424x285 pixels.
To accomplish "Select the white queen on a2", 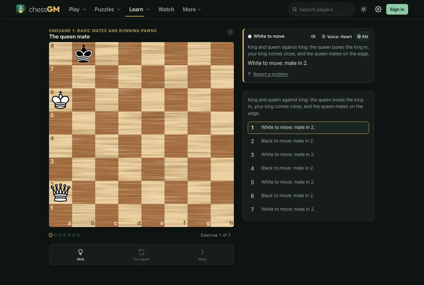I will click(x=61, y=192).
